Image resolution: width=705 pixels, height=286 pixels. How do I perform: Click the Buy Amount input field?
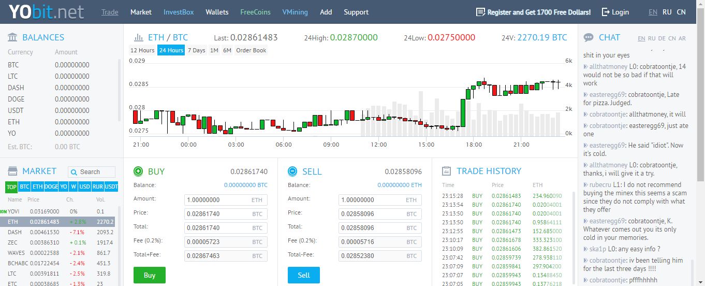[226, 200]
